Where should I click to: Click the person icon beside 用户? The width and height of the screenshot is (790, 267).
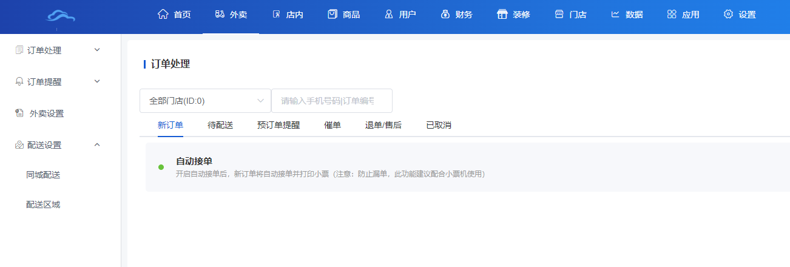click(389, 15)
